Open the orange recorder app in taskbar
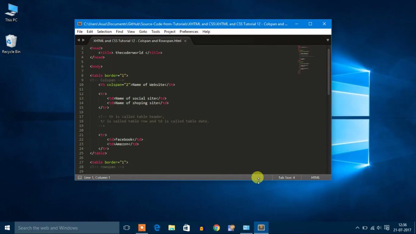This screenshot has height=234, width=416. (142, 228)
